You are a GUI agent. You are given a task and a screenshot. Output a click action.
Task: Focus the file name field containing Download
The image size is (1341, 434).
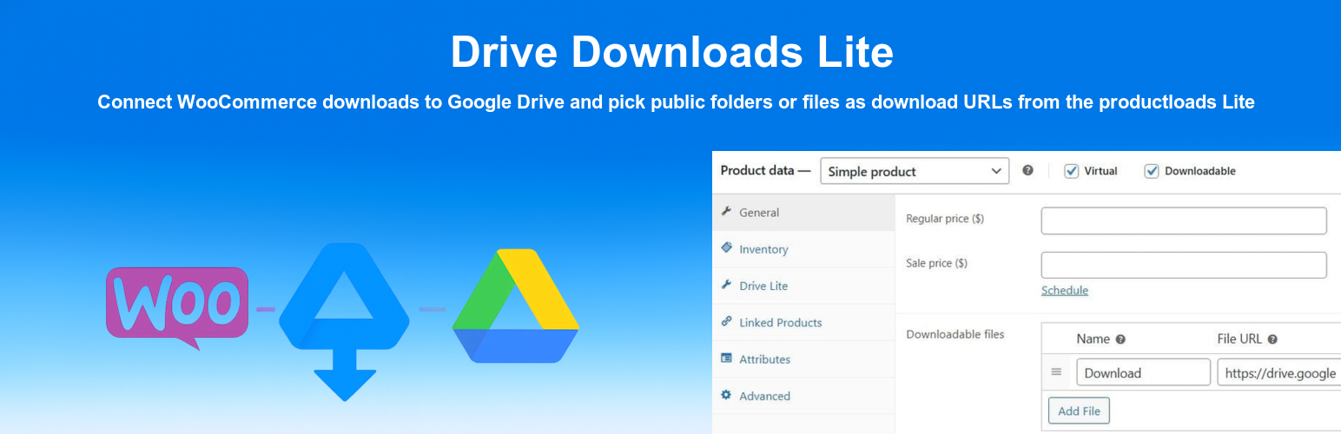1143,372
